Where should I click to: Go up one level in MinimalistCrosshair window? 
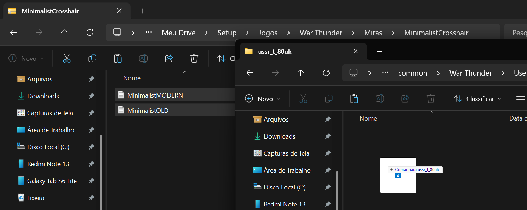click(64, 33)
